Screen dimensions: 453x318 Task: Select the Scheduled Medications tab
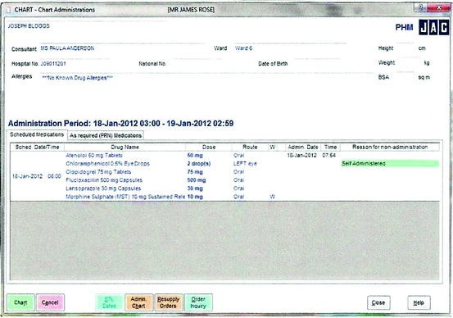click(37, 134)
